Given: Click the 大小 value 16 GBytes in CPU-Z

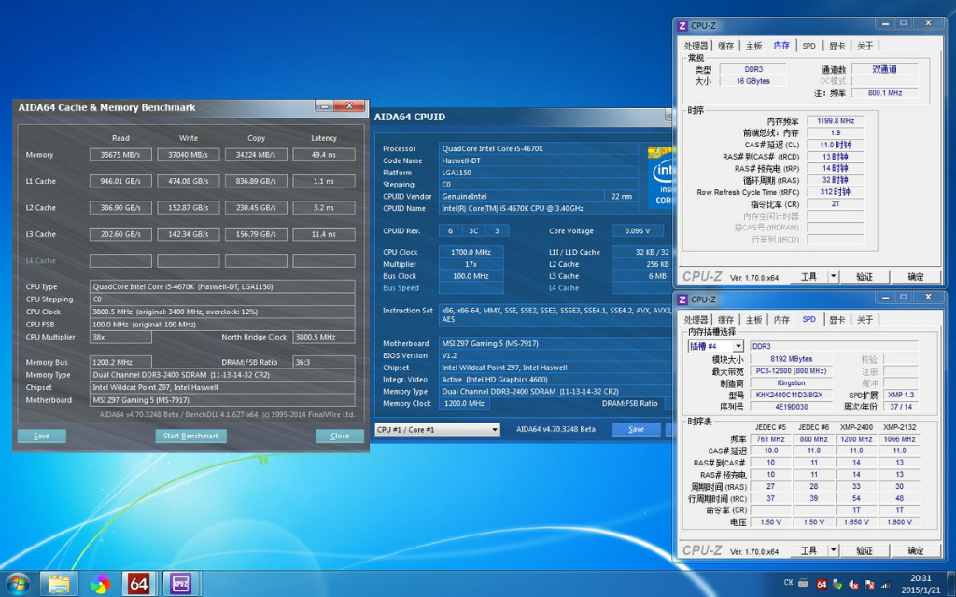Looking at the screenshot, I should [x=752, y=81].
